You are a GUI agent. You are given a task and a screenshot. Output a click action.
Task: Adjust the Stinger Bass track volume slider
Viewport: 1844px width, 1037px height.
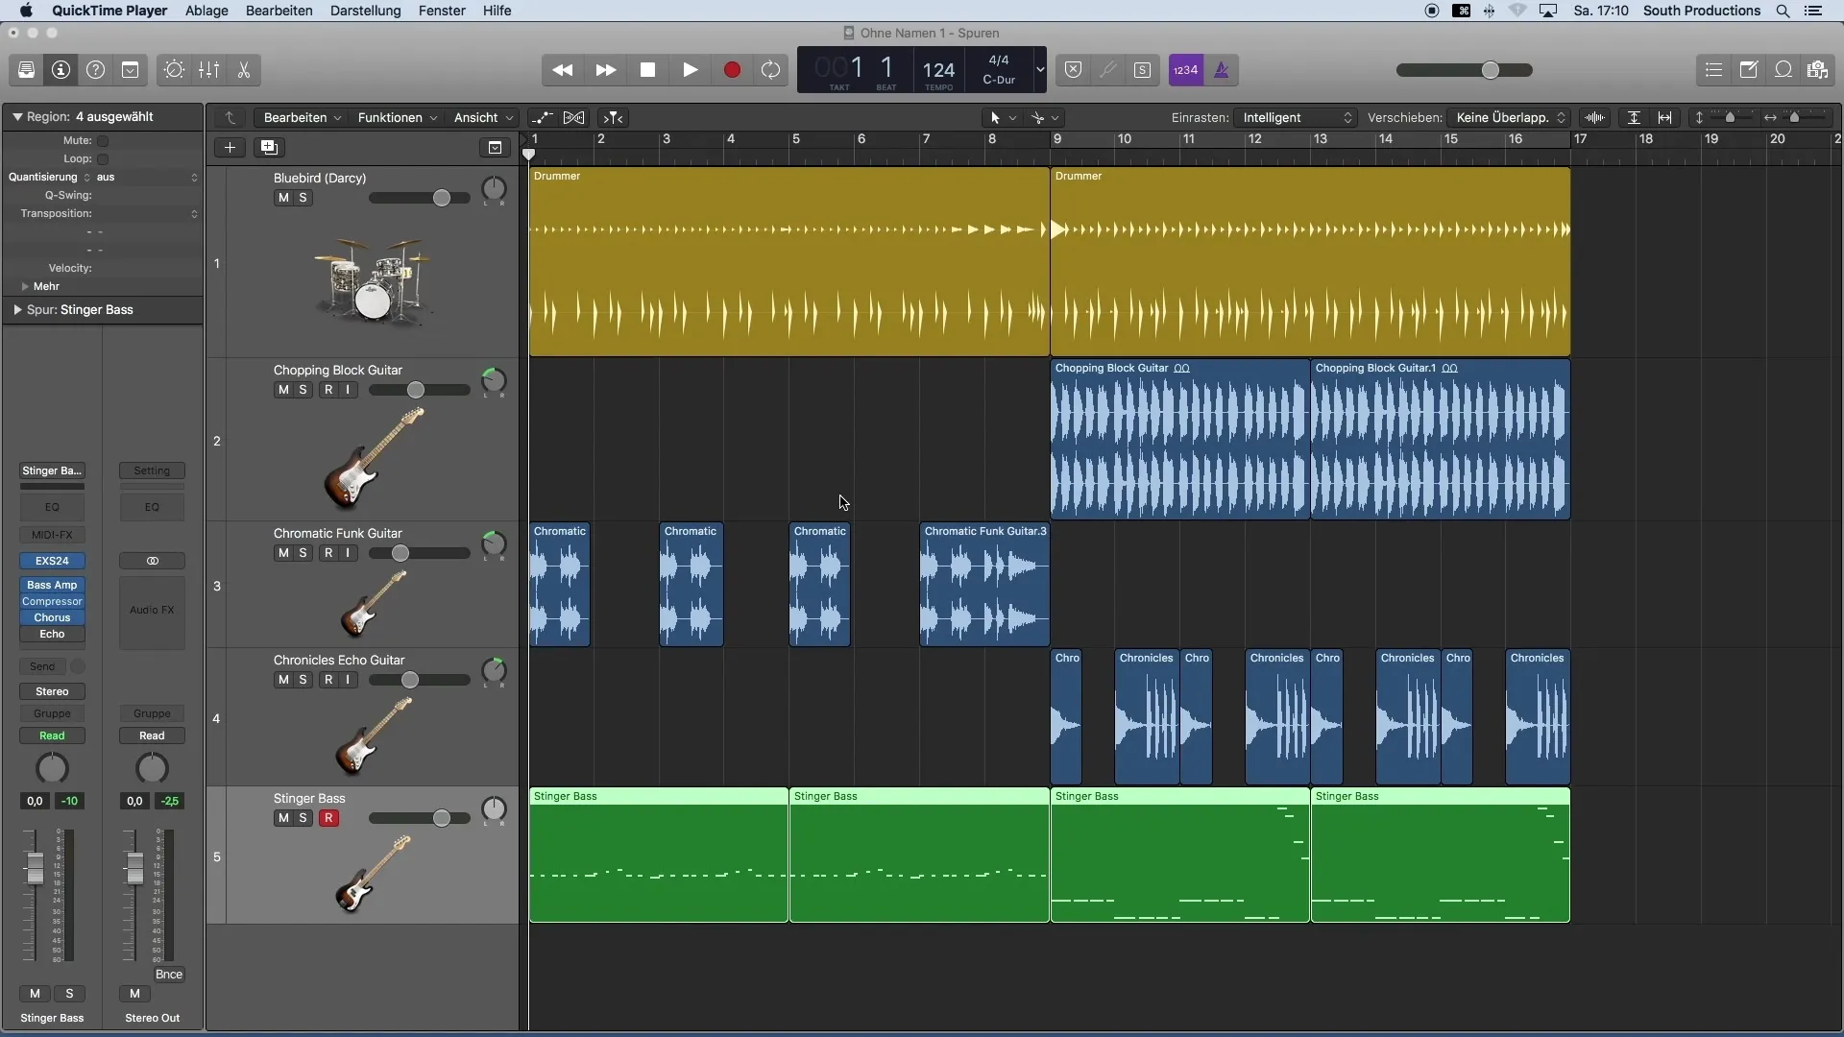coord(420,818)
